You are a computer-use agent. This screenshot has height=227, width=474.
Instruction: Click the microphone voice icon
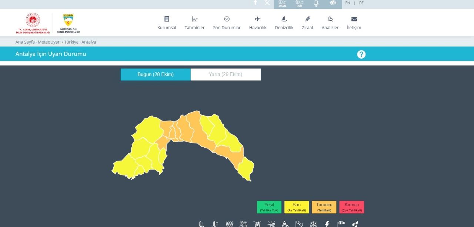click(x=316, y=3)
